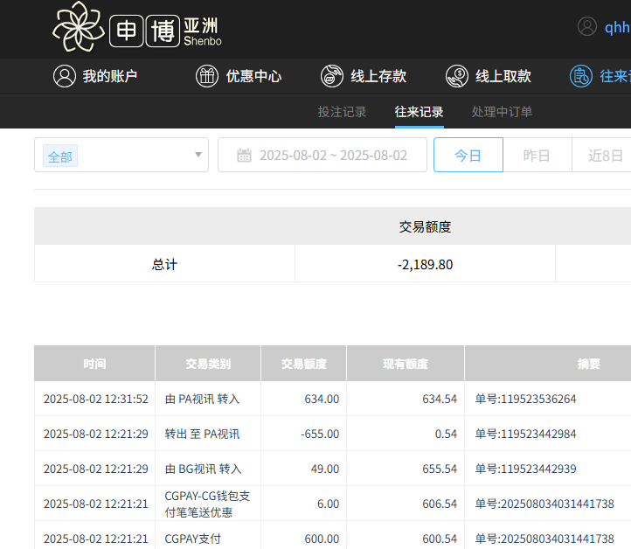Open the 2025-08-02 date range picker
The image size is (631, 549).
click(x=332, y=156)
